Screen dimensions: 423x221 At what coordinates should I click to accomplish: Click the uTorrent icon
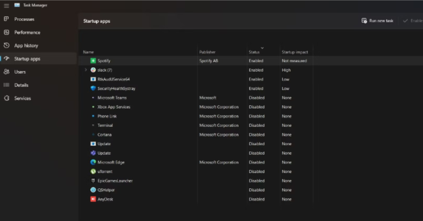click(93, 171)
